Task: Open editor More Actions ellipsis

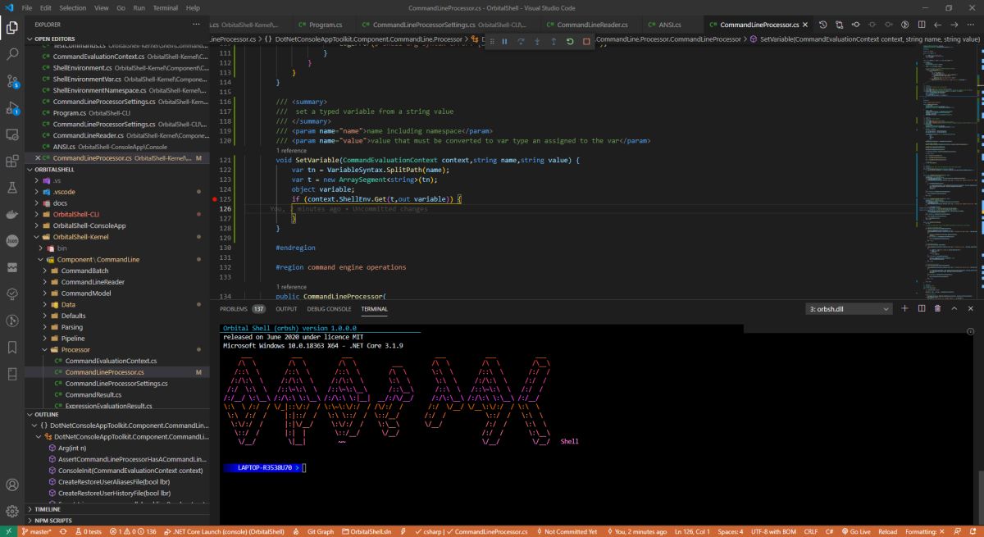Action: point(971,25)
